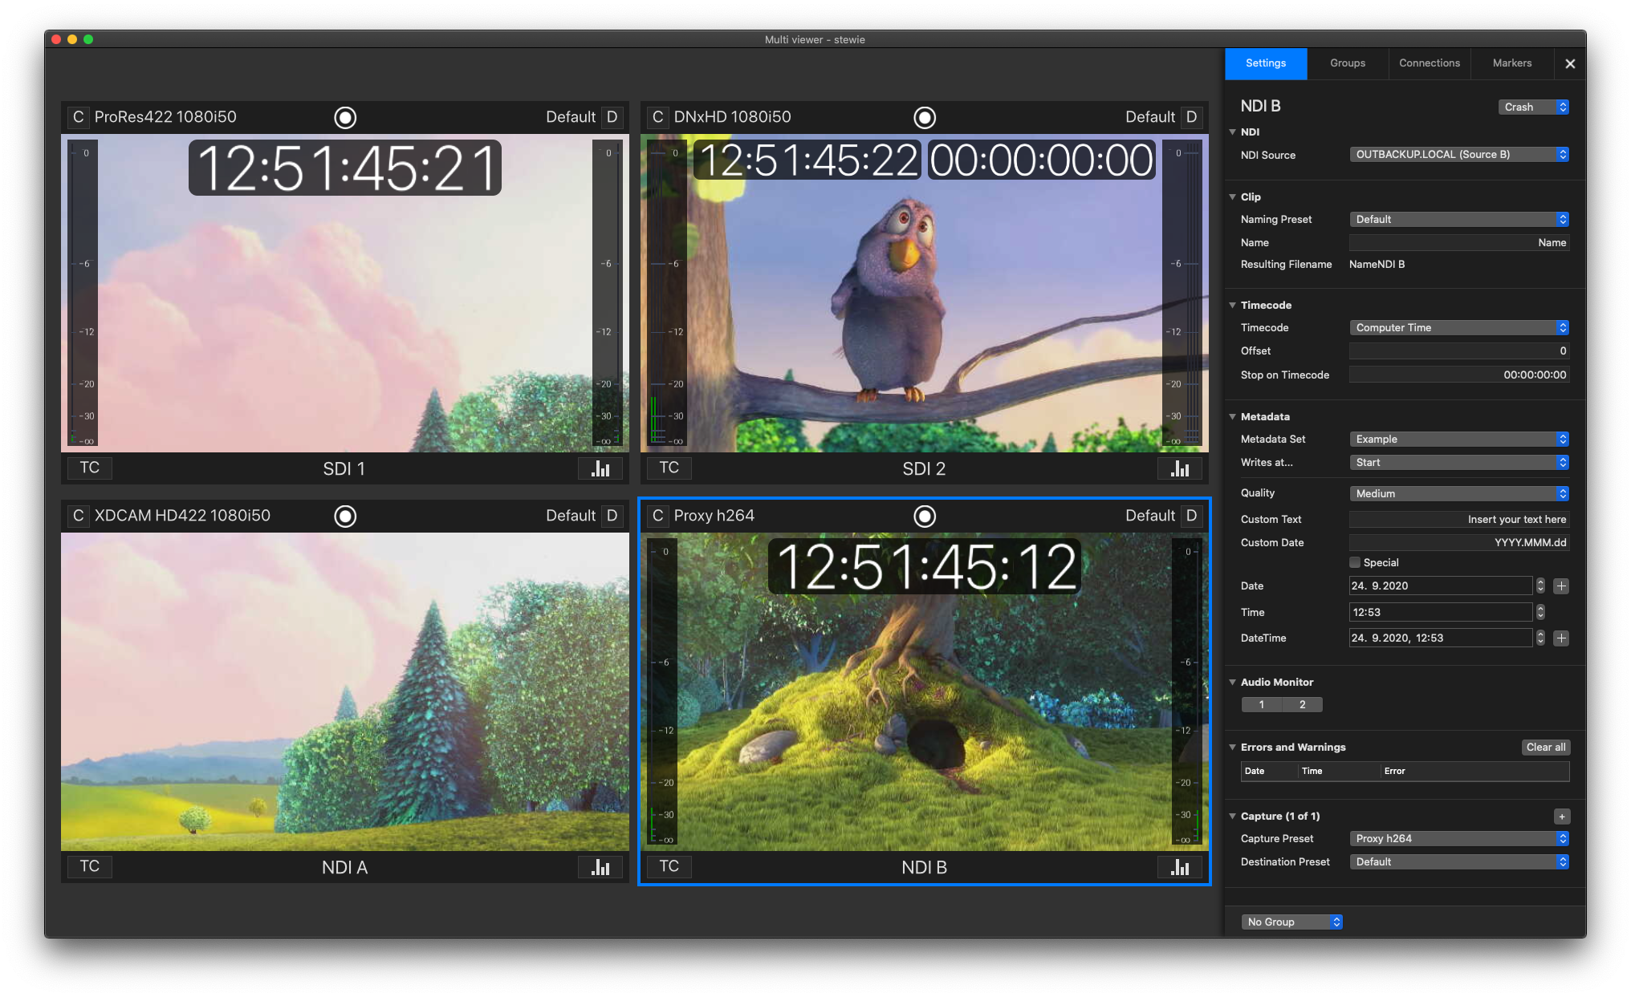Viewport: 1631px width, 997px height.
Task: Close the settings side panel
Action: (x=1570, y=63)
